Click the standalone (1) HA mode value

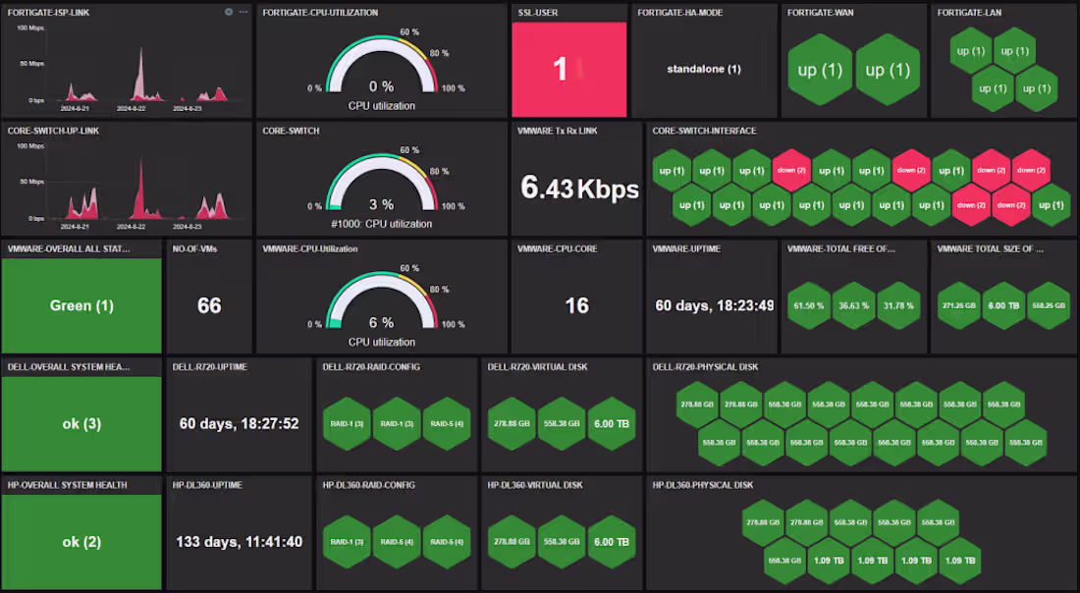point(704,69)
